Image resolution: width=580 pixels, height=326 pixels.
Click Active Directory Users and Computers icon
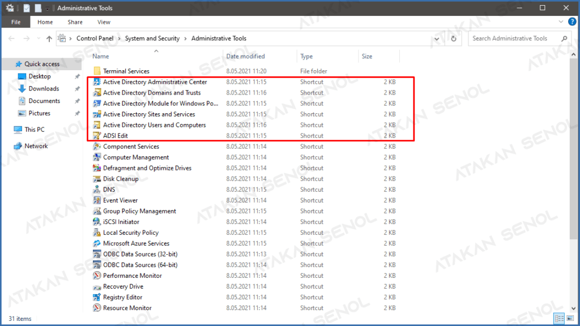coord(97,125)
